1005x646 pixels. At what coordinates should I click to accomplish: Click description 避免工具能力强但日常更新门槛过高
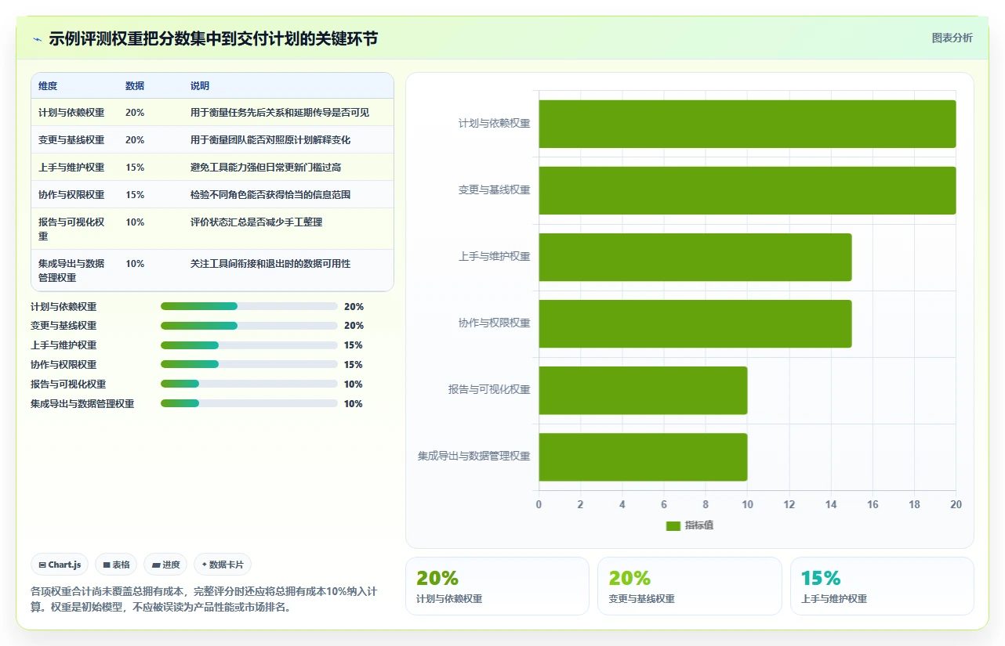click(x=266, y=167)
